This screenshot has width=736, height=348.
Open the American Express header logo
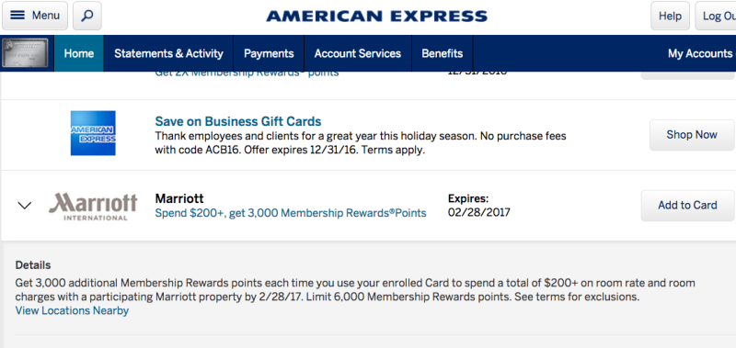[x=376, y=17]
